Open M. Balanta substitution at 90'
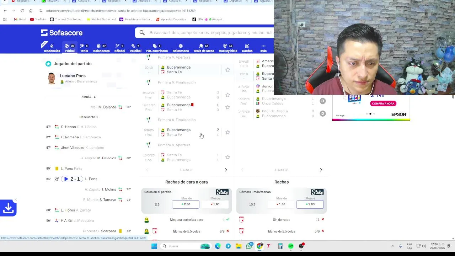 click(111, 107)
